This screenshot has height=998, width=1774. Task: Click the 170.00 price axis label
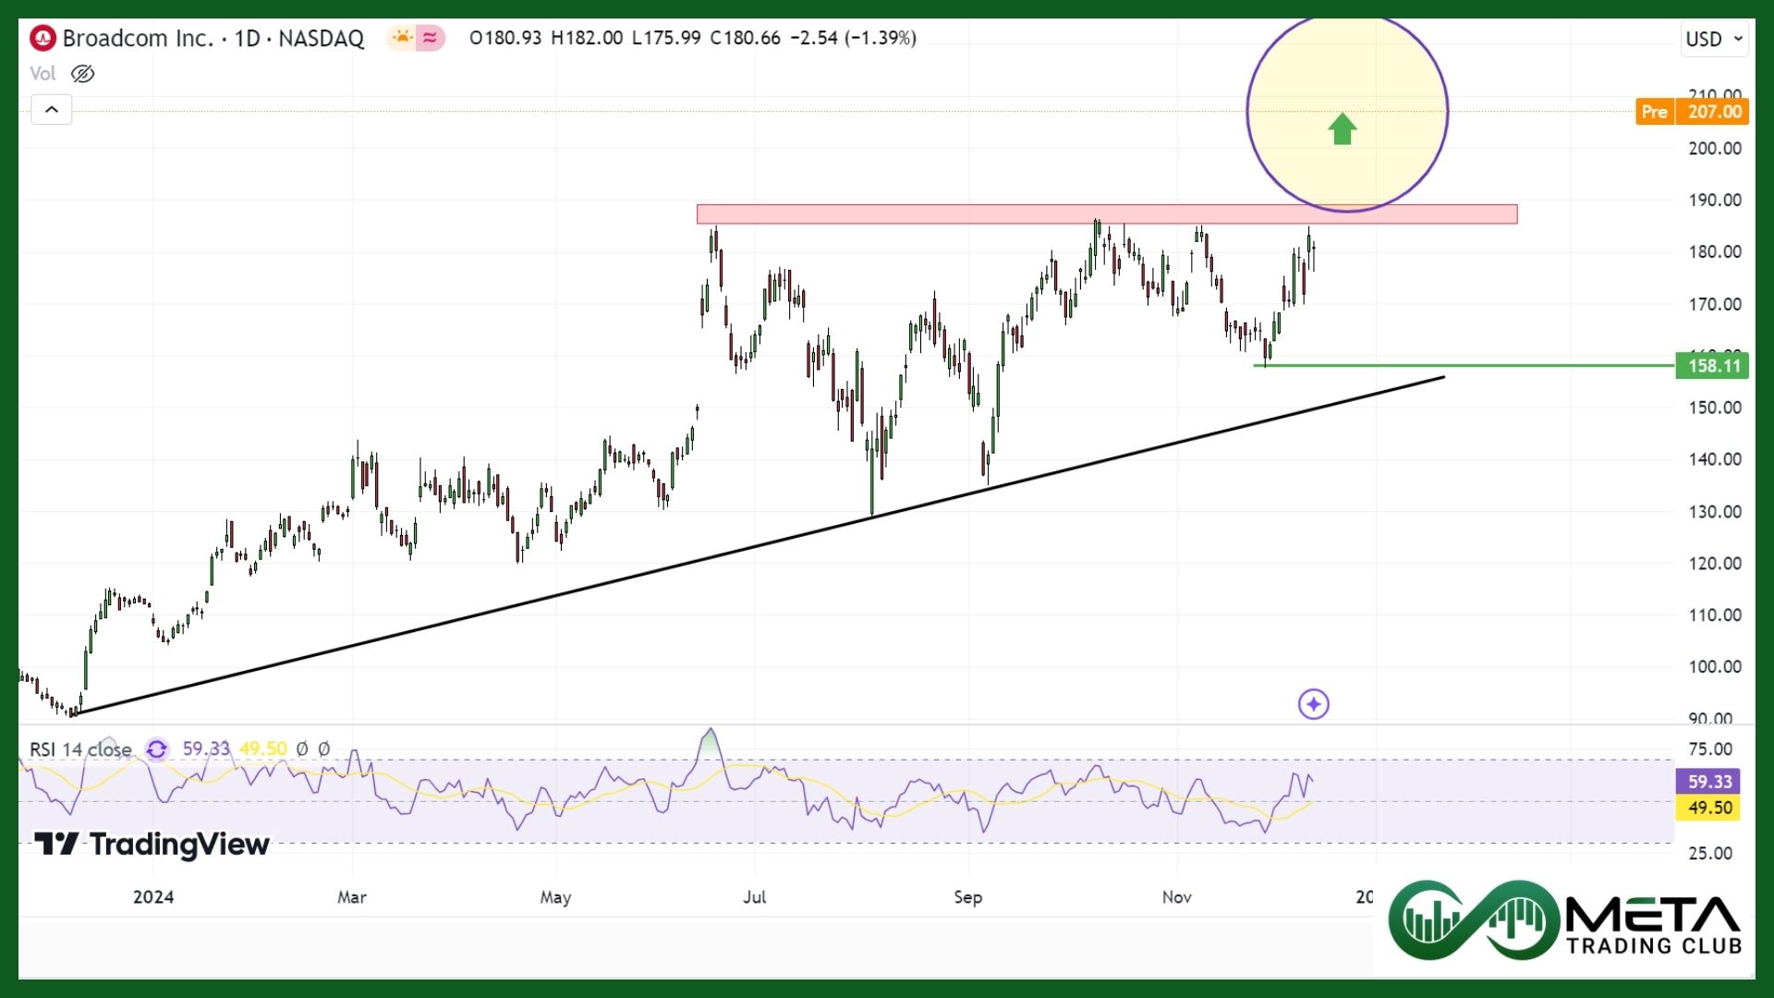1715,305
